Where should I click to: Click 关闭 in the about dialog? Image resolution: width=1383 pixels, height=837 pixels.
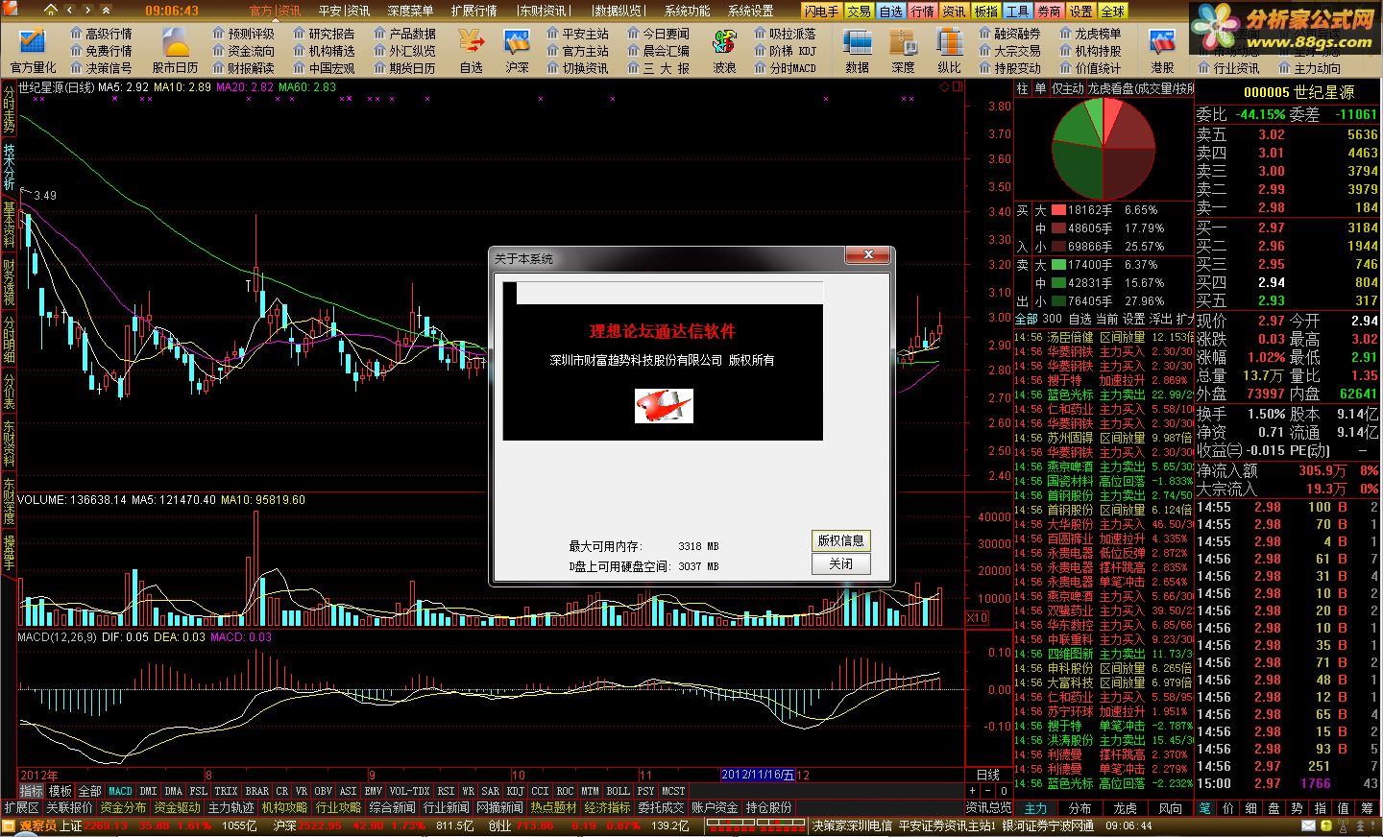tap(840, 563)
